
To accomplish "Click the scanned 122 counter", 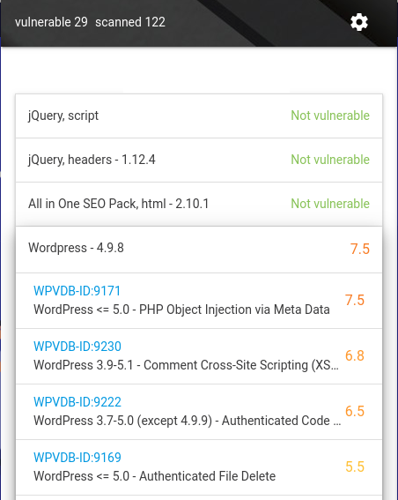I will coord(130,22).
